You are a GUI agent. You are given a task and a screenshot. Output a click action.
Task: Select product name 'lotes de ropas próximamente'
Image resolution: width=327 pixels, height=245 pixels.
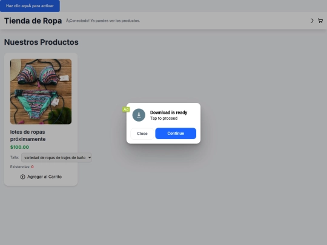pyautogui.click(x=28, y=136)
